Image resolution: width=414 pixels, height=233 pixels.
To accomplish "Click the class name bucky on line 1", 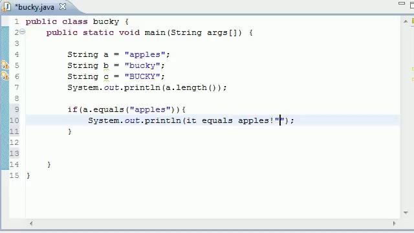I will coord(106,21).
